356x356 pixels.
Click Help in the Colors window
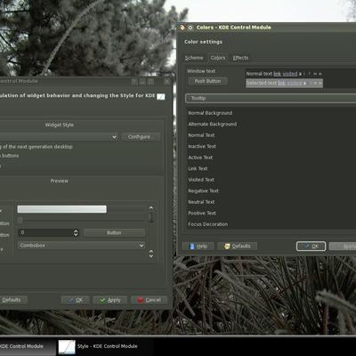198,247
